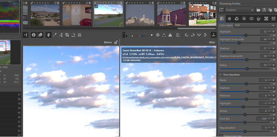The width and height of the screenshot is (277, 137).
Task: Open the Color tools tab
Action: point(237,19)
